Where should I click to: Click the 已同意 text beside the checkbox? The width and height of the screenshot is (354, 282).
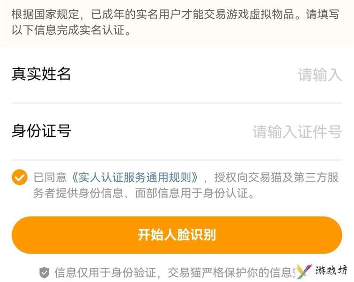(x=50, y=178)
